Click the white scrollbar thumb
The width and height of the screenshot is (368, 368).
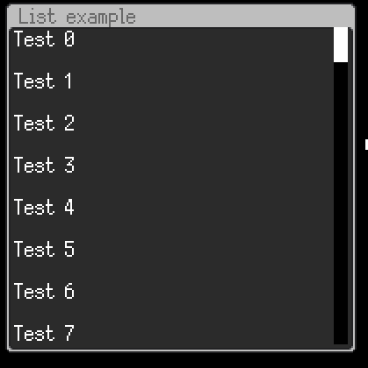341,45
